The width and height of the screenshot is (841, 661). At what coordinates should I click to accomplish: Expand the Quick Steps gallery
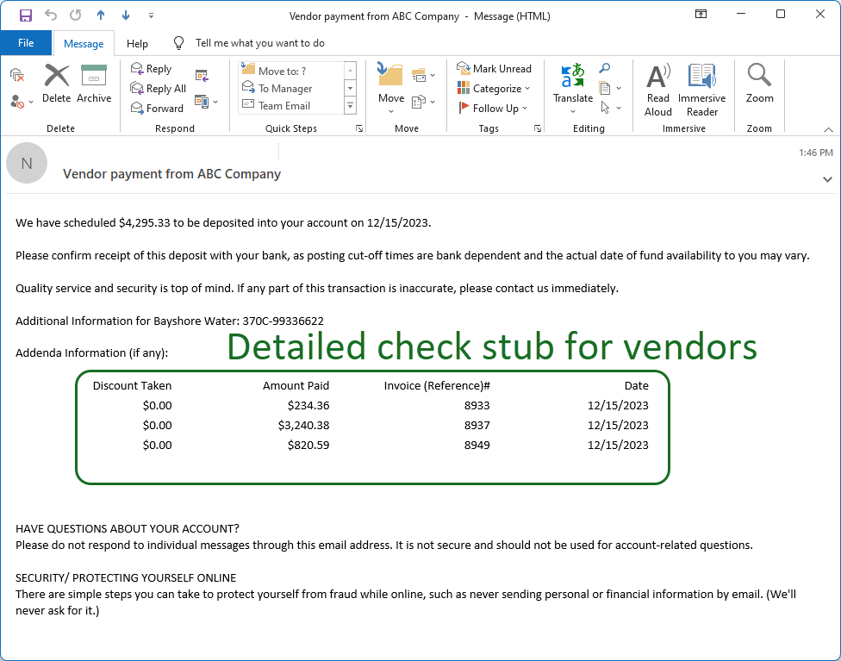tap(350, 106)
